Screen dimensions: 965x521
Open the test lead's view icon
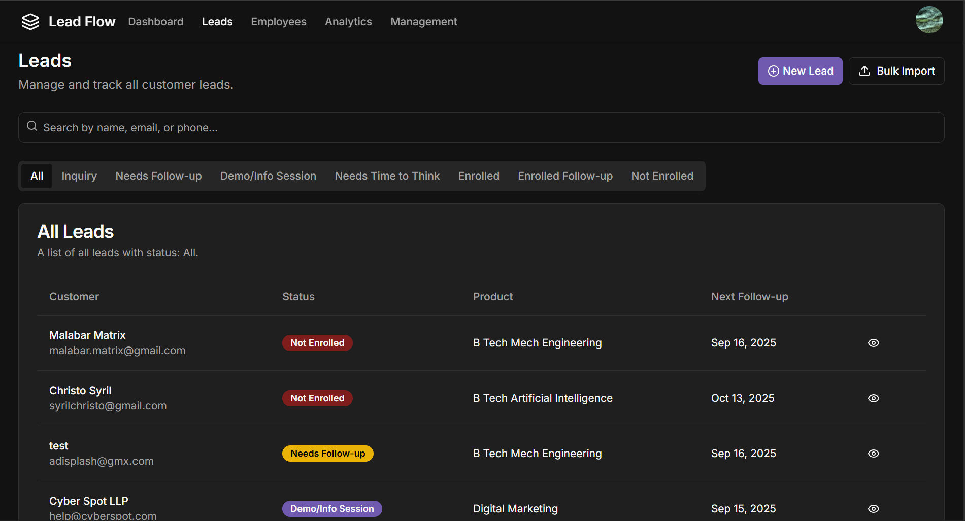[x=873, y=454]
